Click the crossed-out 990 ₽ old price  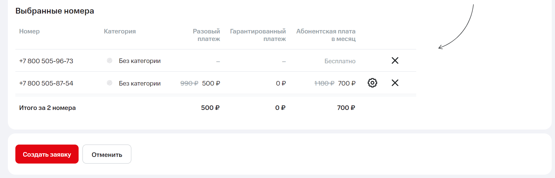coord(189,83)
